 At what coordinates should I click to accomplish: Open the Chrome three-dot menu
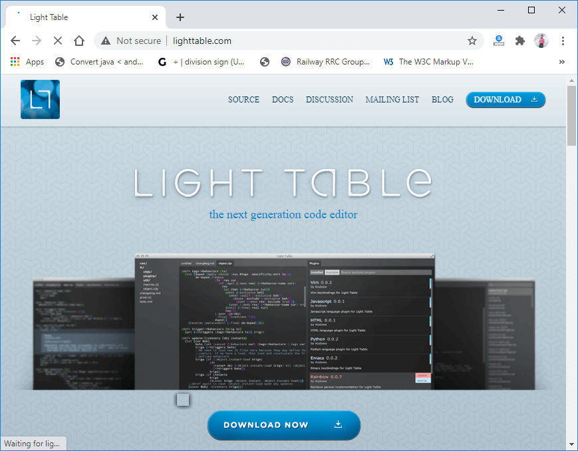click(563, 41)
